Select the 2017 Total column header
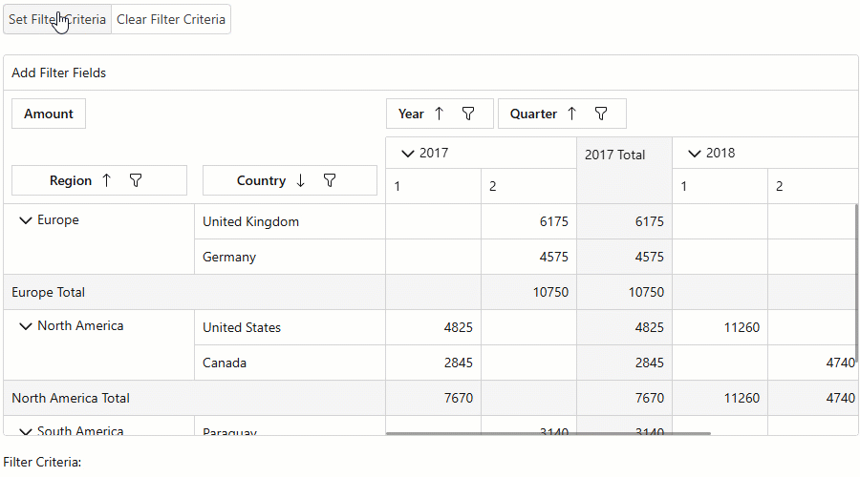The width and height of the screenshot is (860, 477). 615,155
